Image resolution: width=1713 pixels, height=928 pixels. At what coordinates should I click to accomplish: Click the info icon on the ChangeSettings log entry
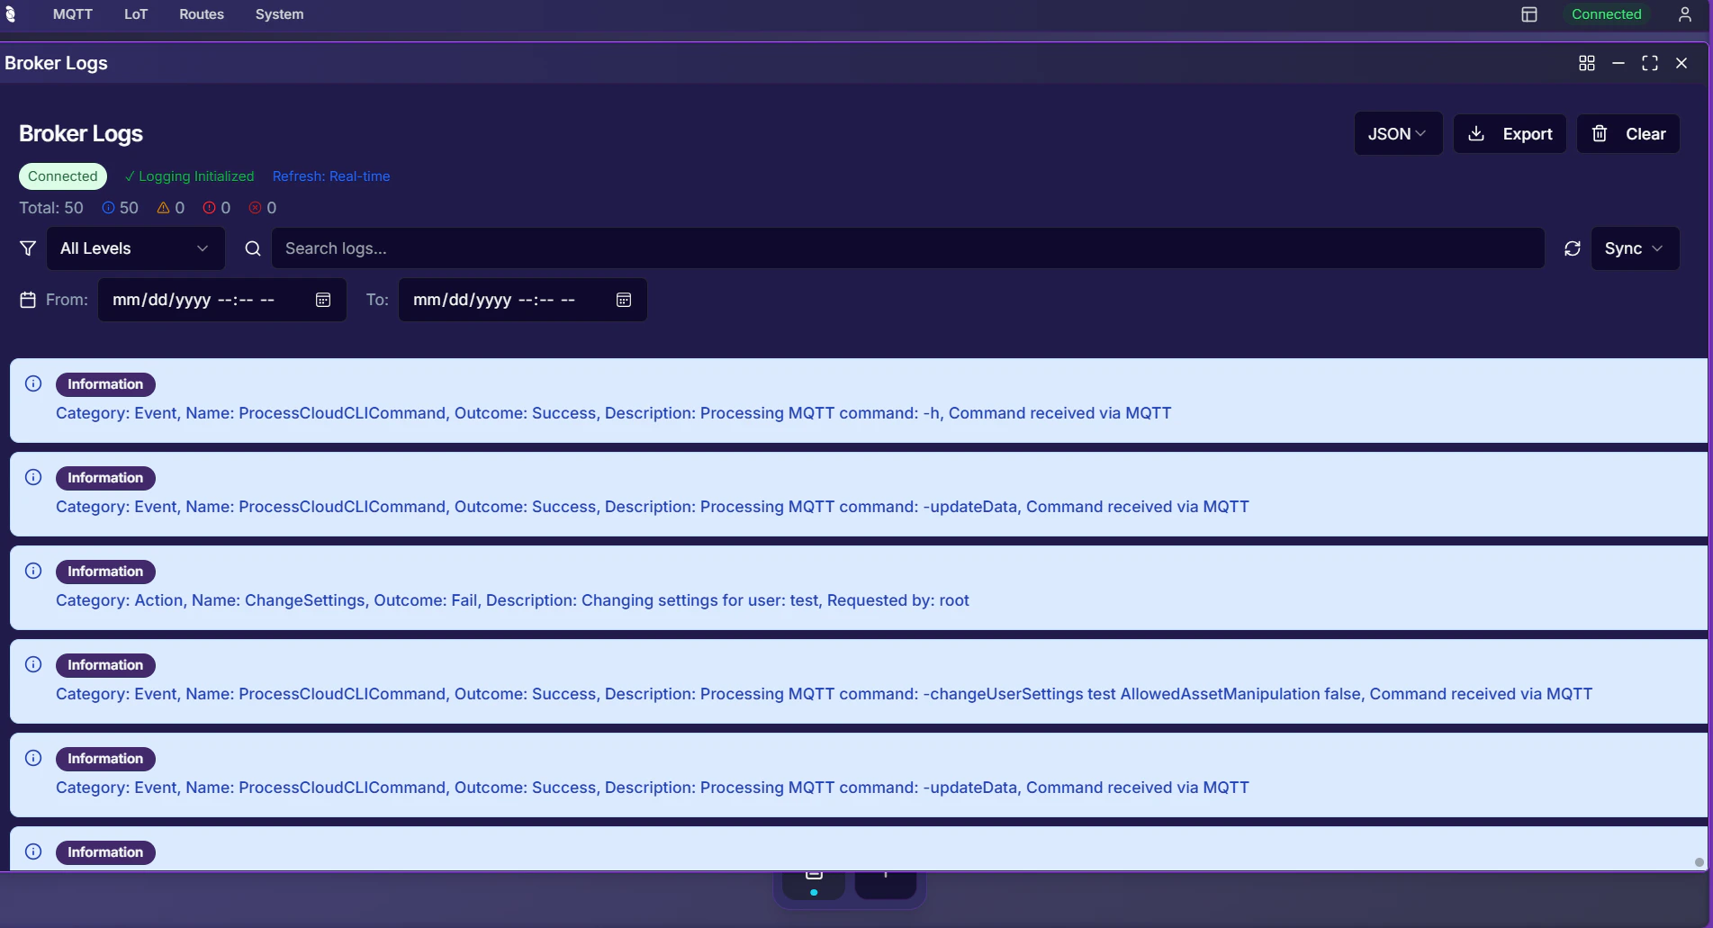click(x=32, y=571)
